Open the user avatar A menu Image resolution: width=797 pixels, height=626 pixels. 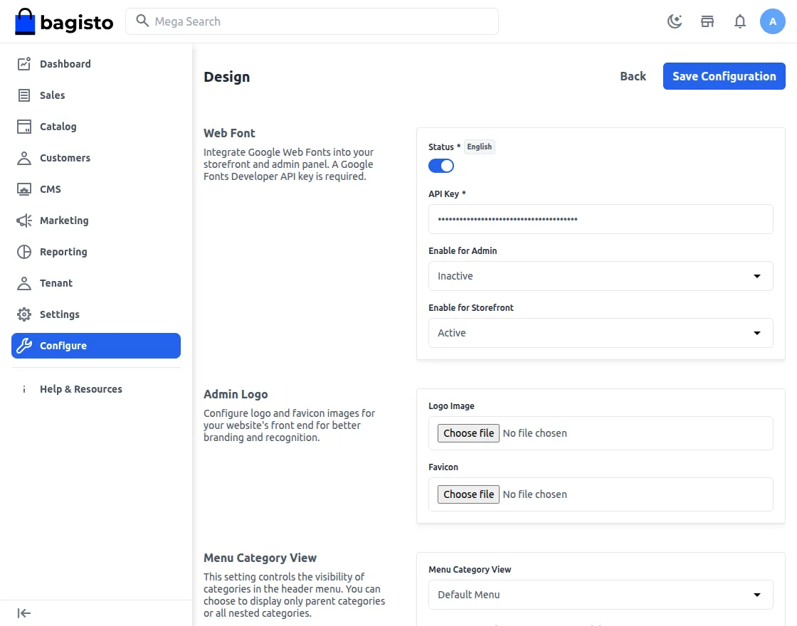[772, 21]
